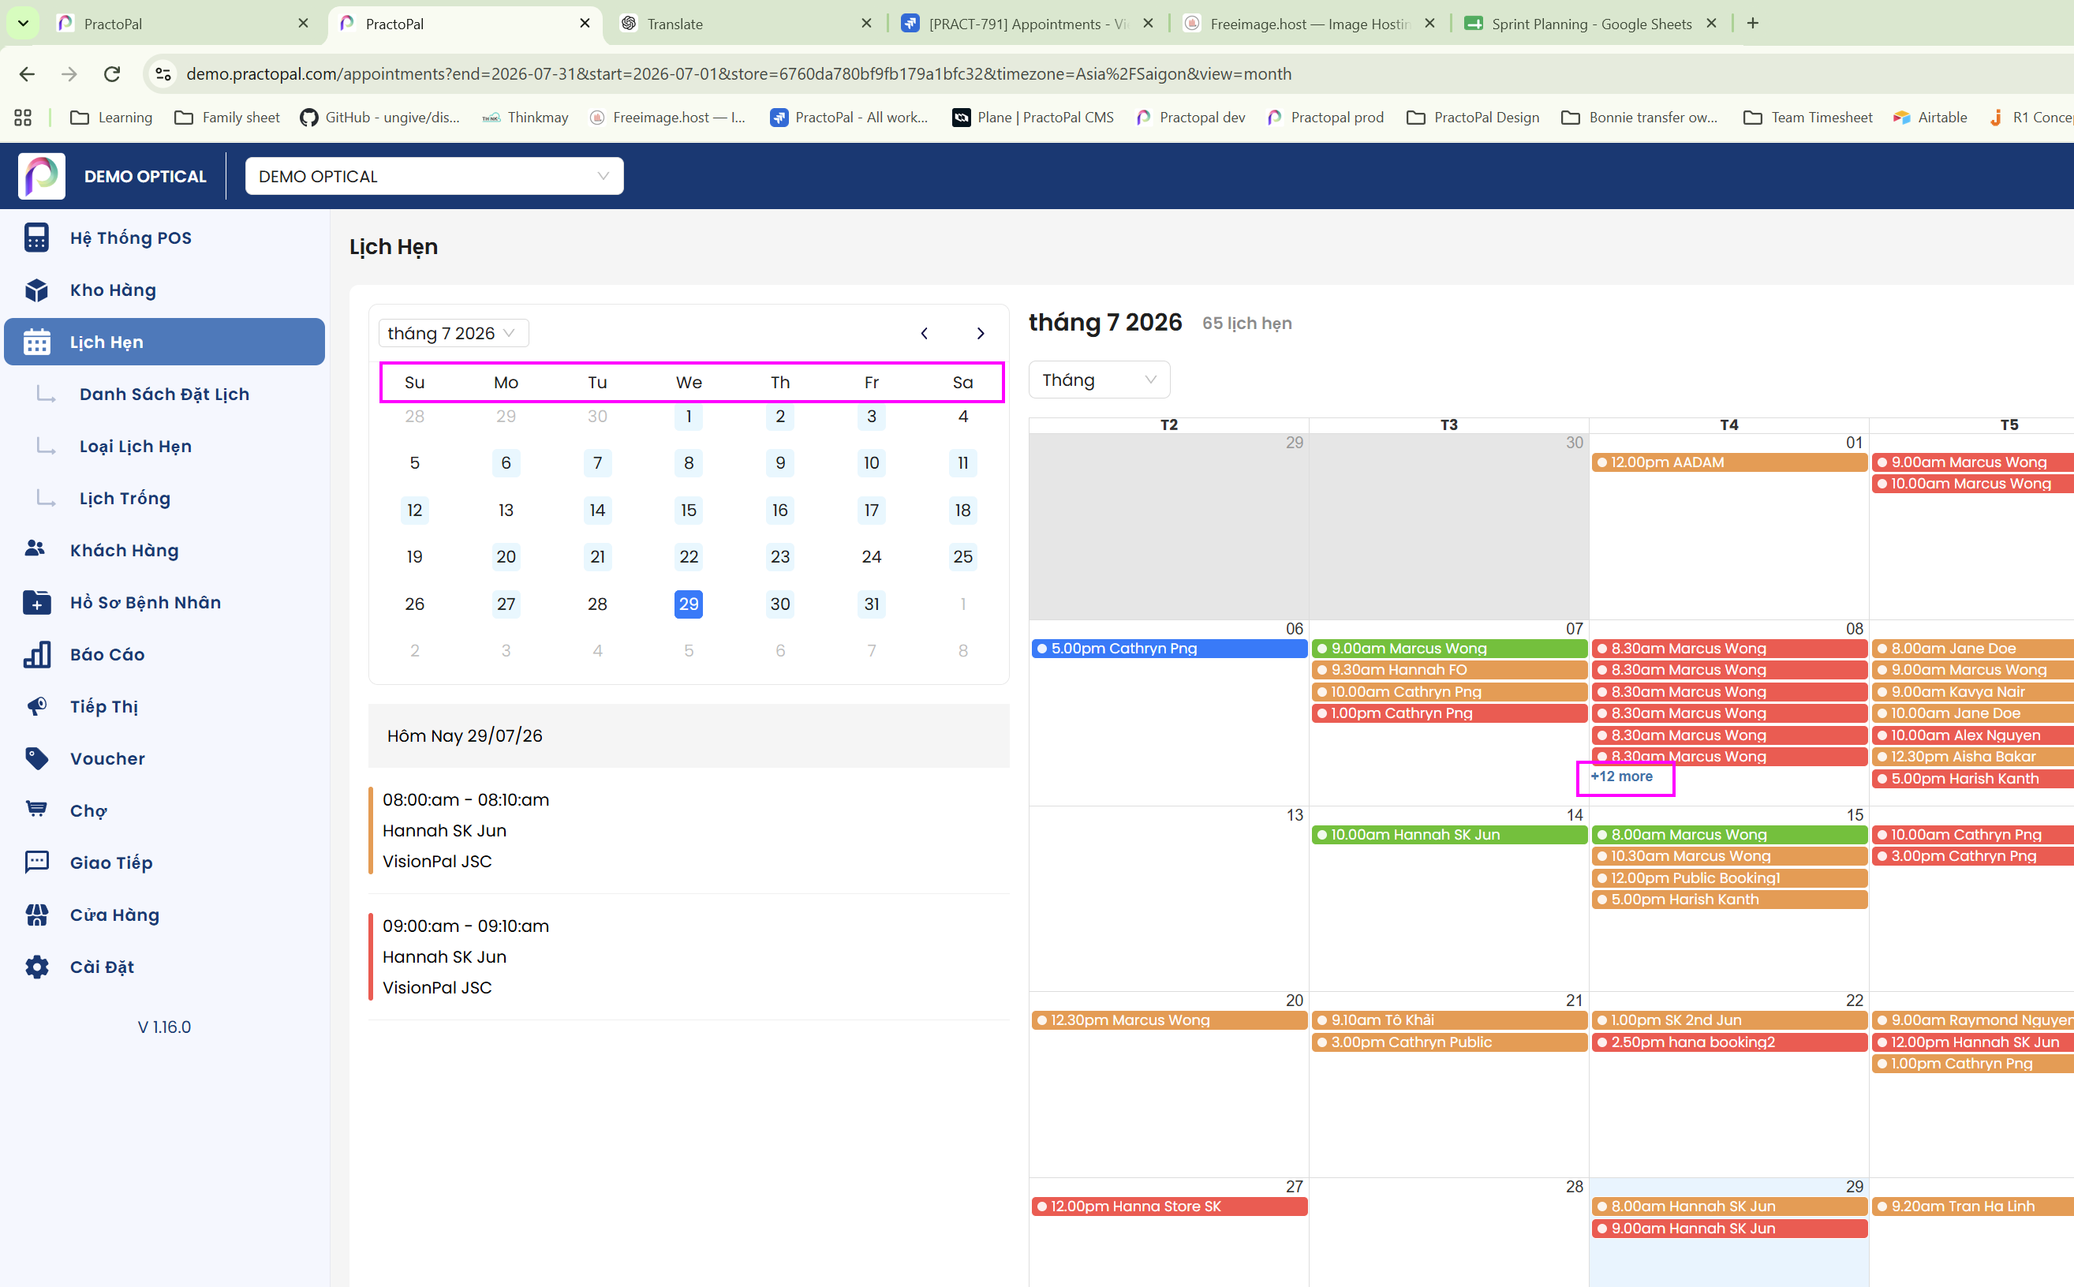This screenshot has width=2074, height=1287.
Task: Open the PractoPal Design bookmarks folder
Action: point(1473,118)
